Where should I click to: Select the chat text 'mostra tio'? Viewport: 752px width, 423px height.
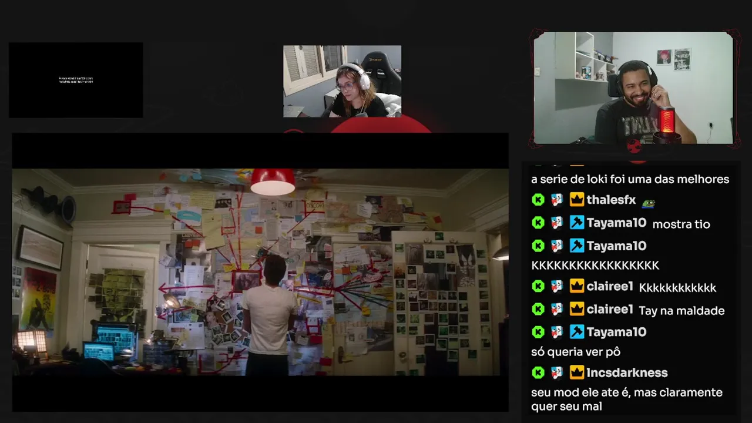coord(681,224)
